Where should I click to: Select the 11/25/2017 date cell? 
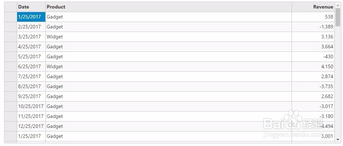pos(31,116)
